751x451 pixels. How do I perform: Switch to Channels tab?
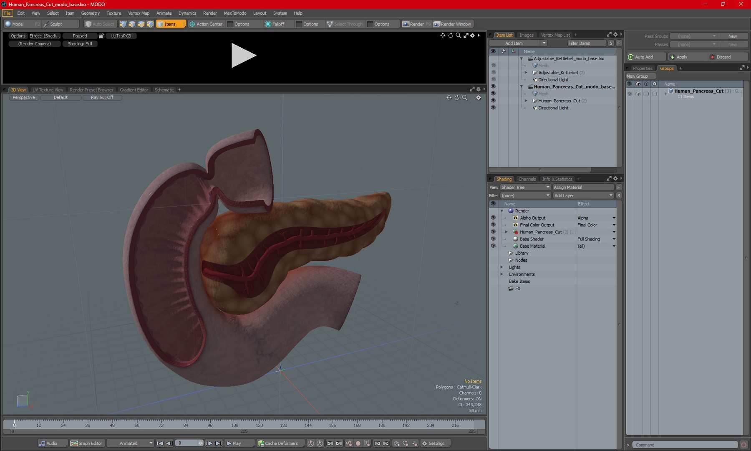tap(527, 179)
